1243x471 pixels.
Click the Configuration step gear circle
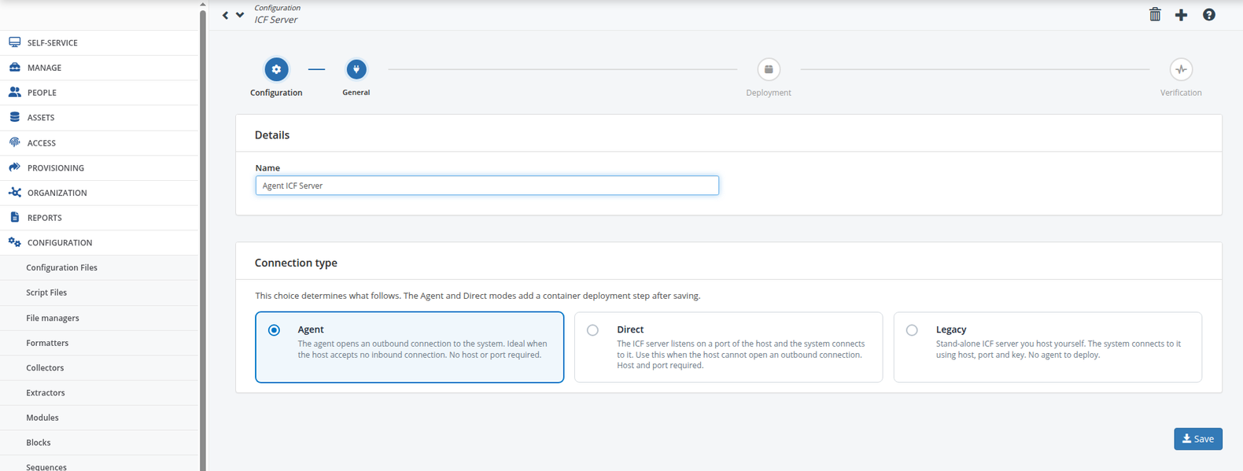tap(276, 69)
